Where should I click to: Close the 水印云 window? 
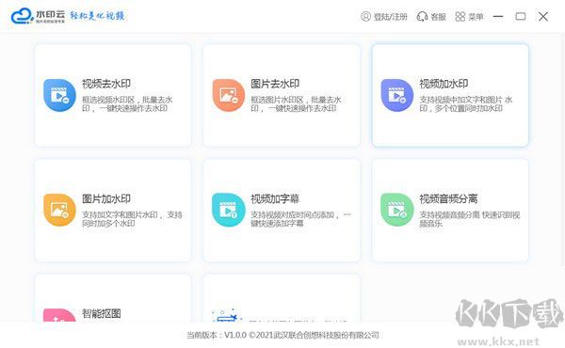[543, 17]
